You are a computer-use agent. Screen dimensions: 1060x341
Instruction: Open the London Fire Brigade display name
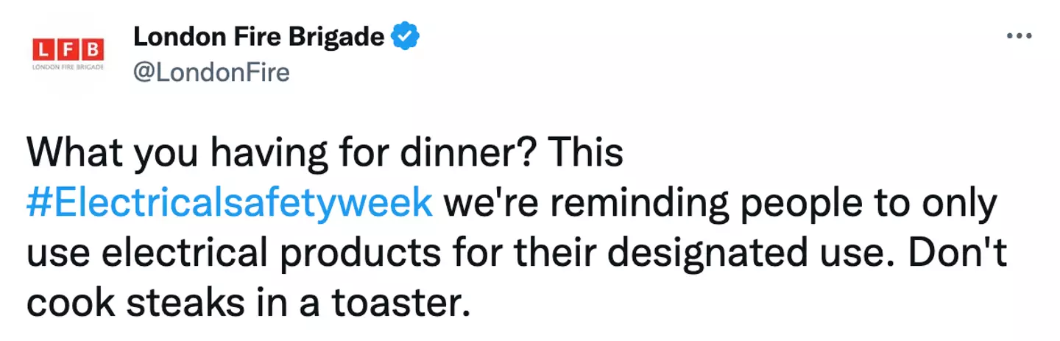click(258, 37)
